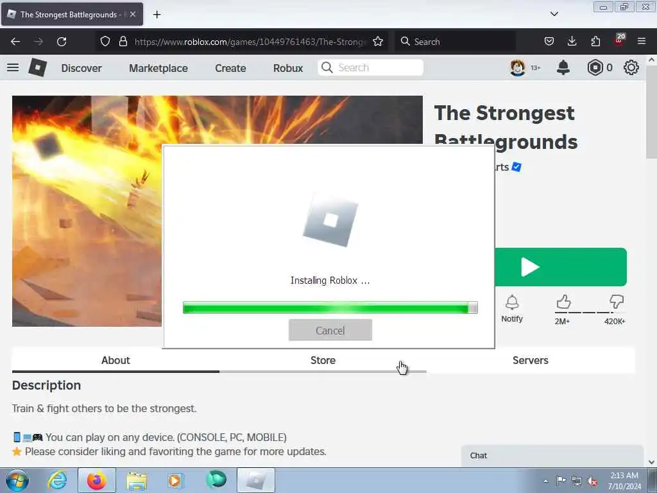Open the taskbar clock and date

click(624, 481)
